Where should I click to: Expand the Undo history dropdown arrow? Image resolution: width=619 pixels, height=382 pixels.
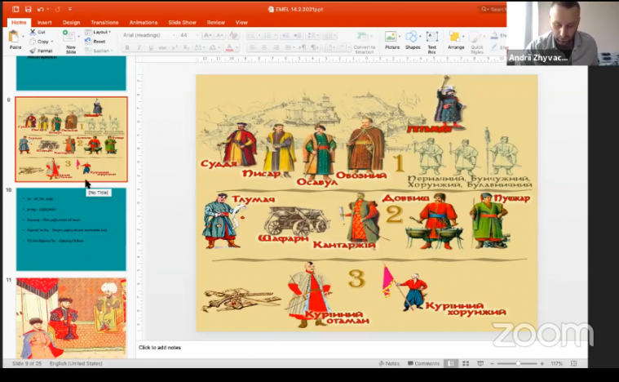(48, 9)
